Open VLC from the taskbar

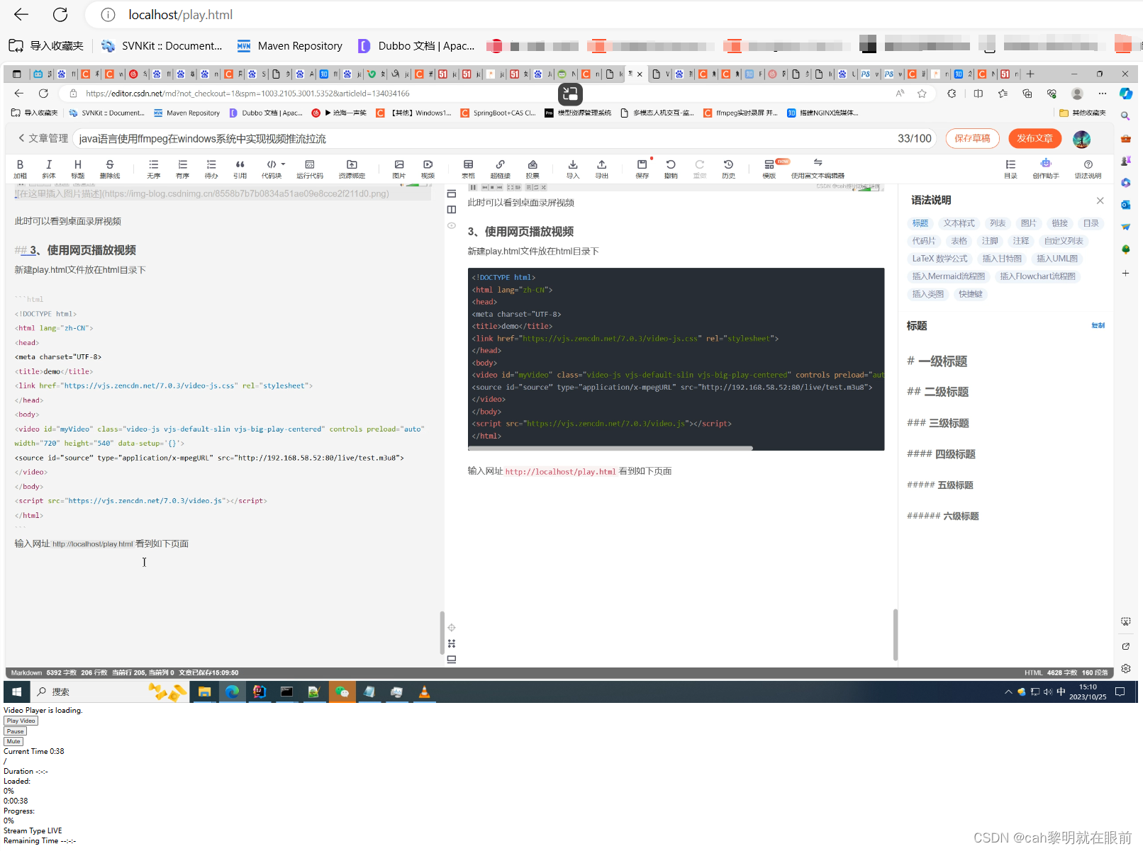click(424, 692)
